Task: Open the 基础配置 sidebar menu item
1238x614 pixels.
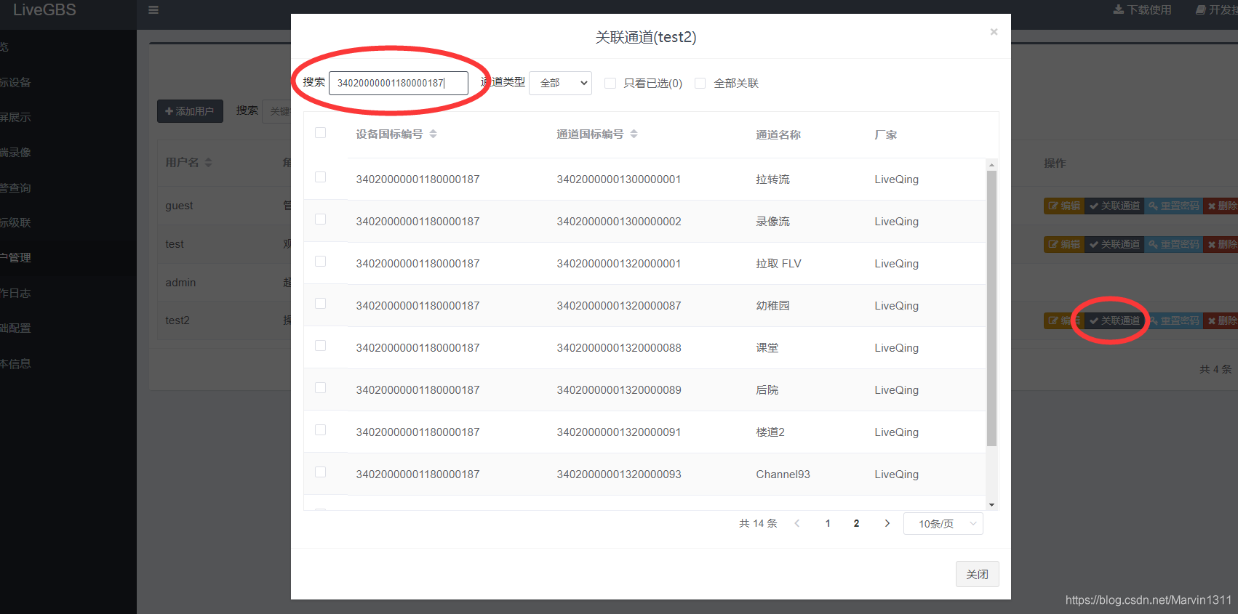Action: (x=68, y=328)
